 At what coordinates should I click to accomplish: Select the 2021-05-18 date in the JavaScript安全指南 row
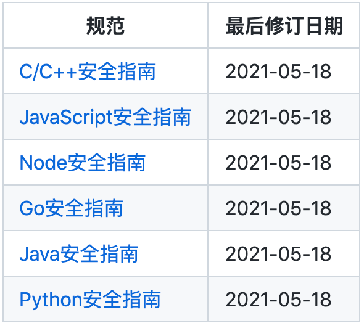(278, 117)
